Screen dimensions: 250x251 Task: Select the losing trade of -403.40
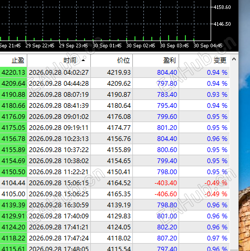pyautogui.click(x=114, y=183)
